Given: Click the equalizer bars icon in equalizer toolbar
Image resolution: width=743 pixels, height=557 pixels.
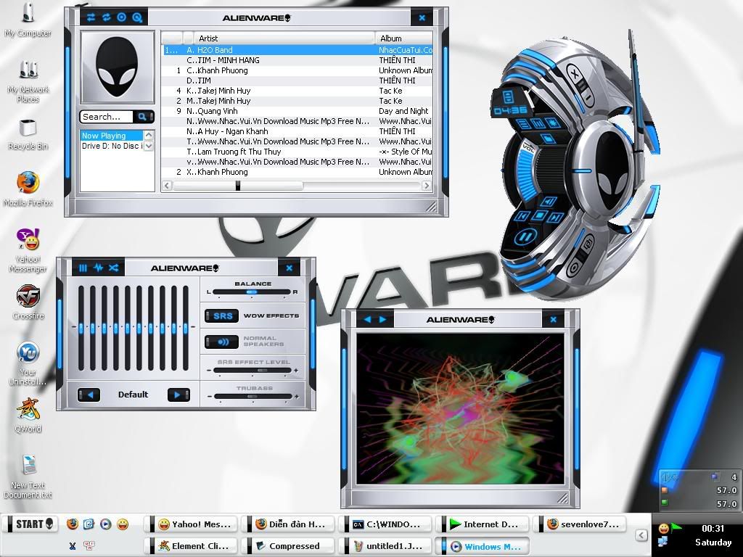Looking at the screenshot, I should tap(83, 268).
